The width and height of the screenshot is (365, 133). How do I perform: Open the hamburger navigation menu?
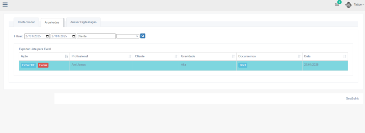click(x=5, y=4)
